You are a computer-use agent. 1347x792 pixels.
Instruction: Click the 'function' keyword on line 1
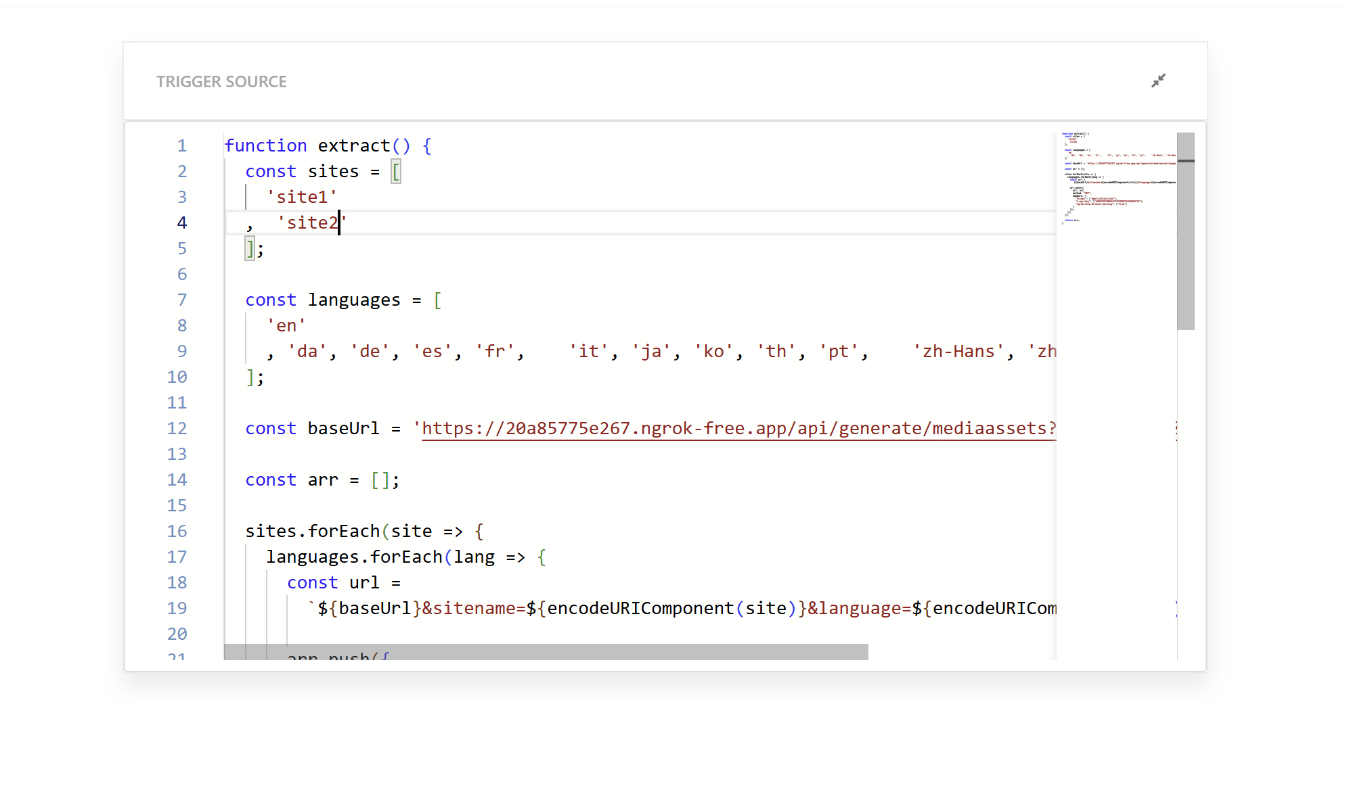point(265,145)
